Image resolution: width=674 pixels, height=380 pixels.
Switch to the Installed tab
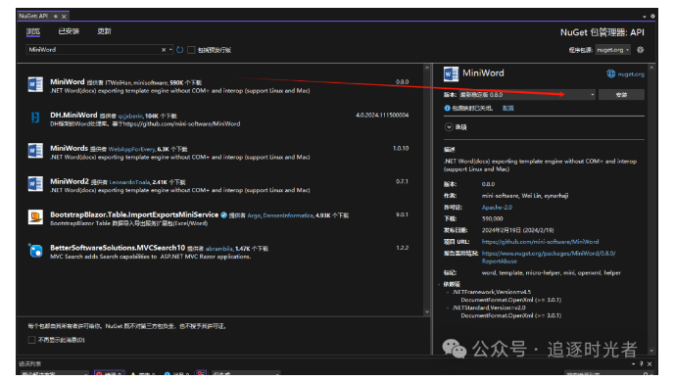coord(69,31)
